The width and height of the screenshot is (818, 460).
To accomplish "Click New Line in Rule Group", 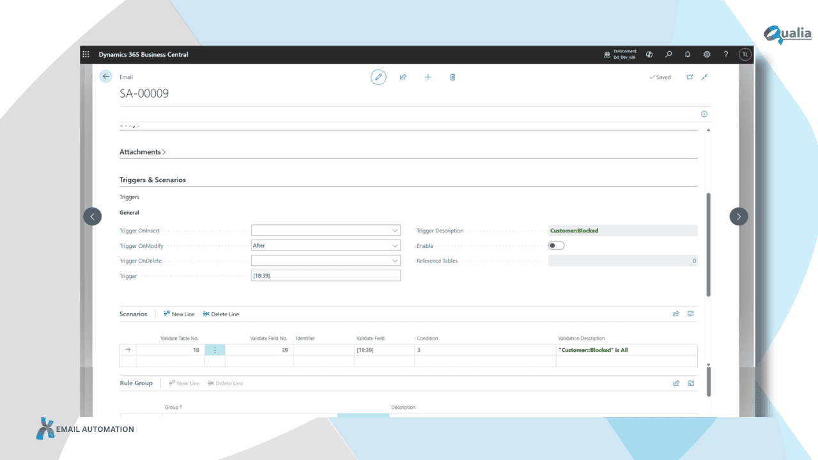I will point(184,383).
